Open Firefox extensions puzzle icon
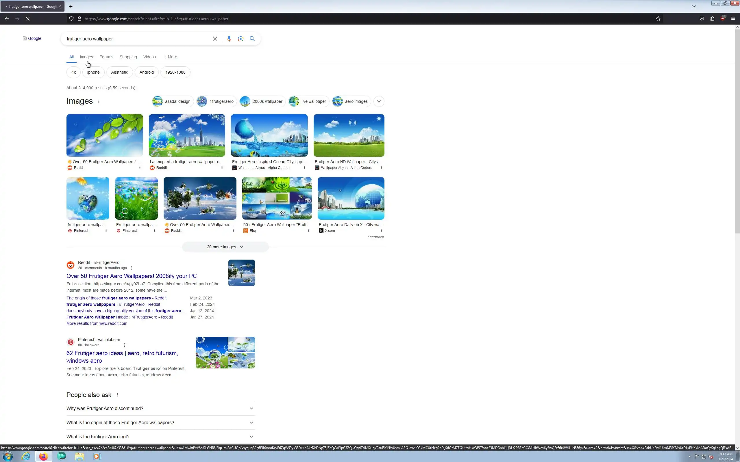The height and width of the screenshot is (462, 740). [x=712, y=19]
